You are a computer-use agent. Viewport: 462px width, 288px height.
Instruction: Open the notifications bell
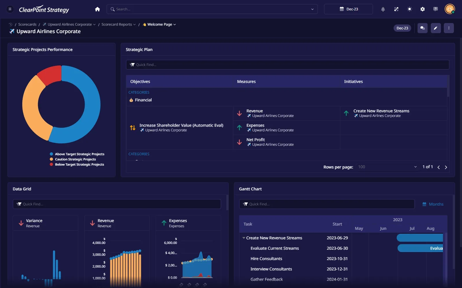pos(383,9)
